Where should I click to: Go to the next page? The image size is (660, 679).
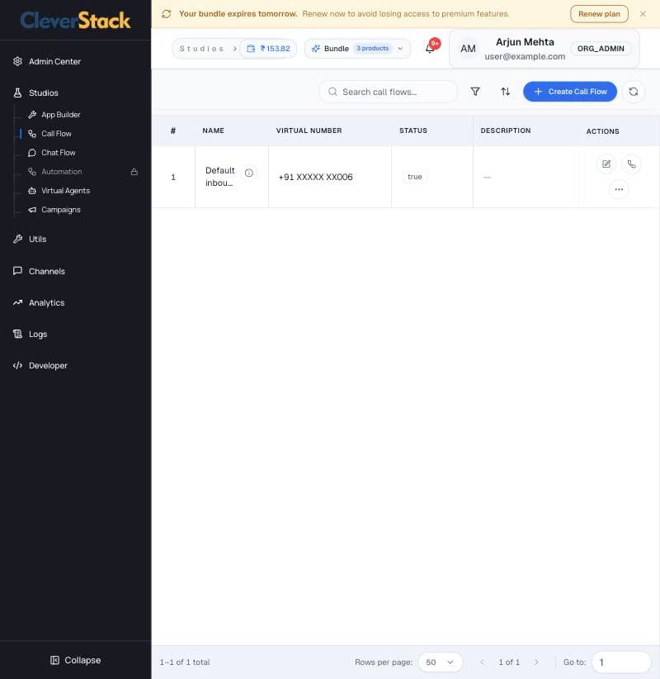pos(537,662)
